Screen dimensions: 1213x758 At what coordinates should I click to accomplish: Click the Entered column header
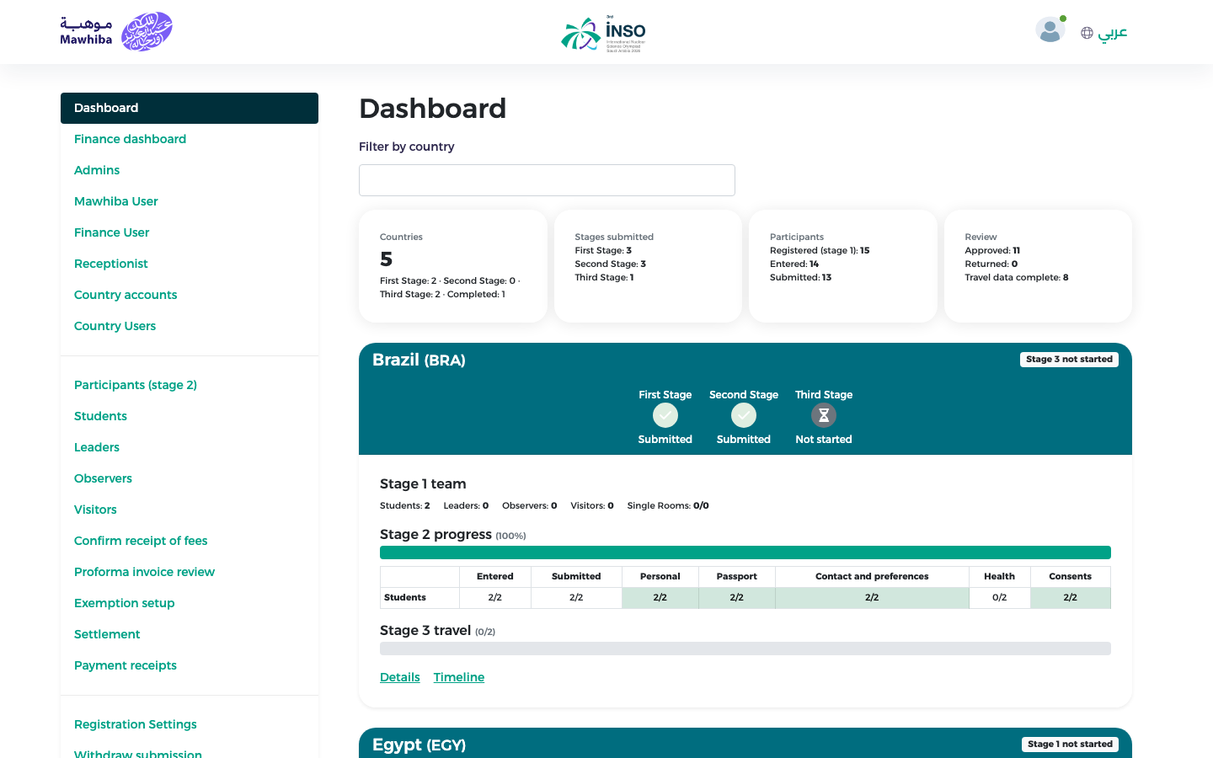(495, 577)
